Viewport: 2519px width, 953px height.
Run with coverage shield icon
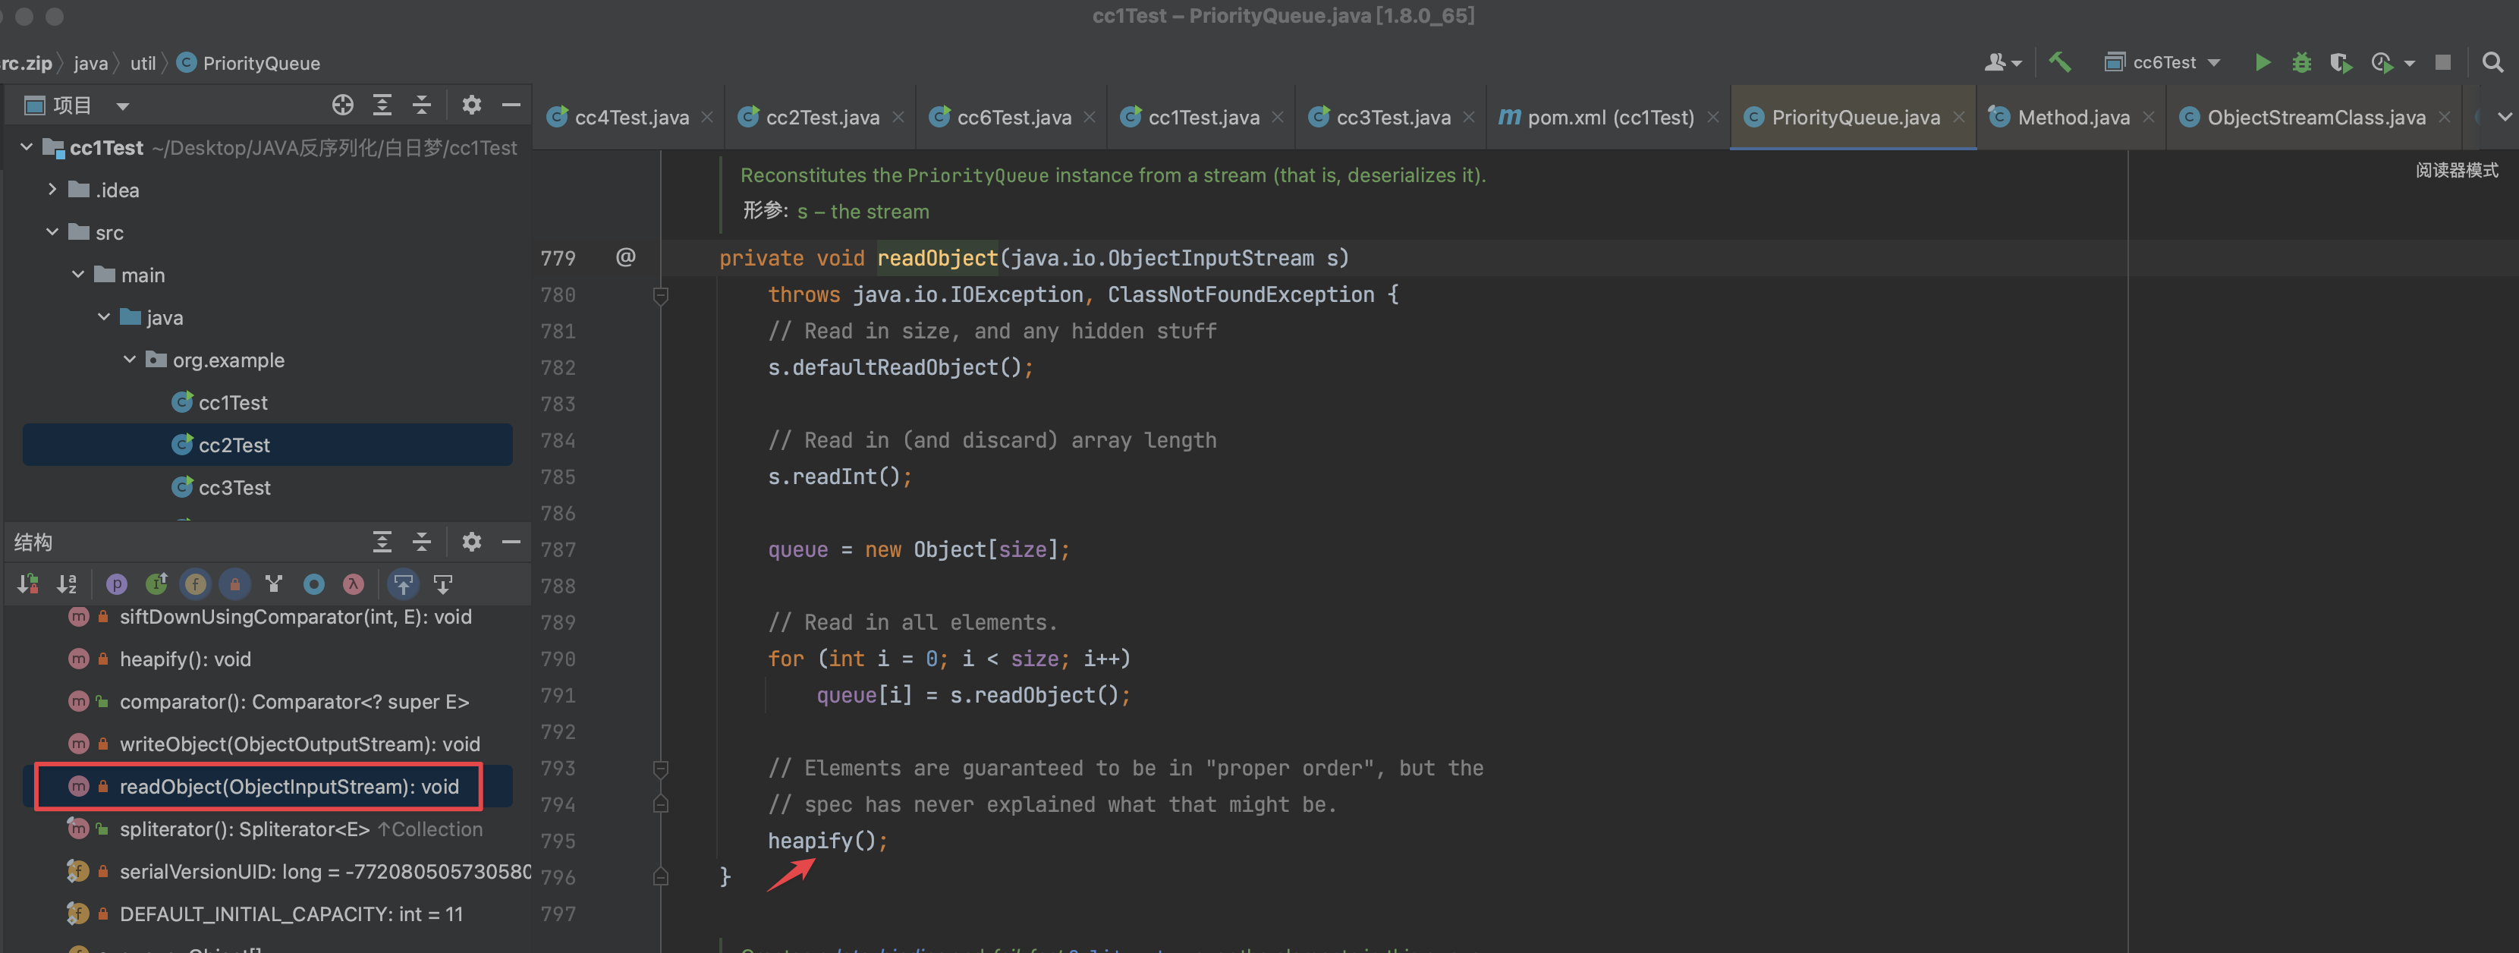tap(2340, 62)
